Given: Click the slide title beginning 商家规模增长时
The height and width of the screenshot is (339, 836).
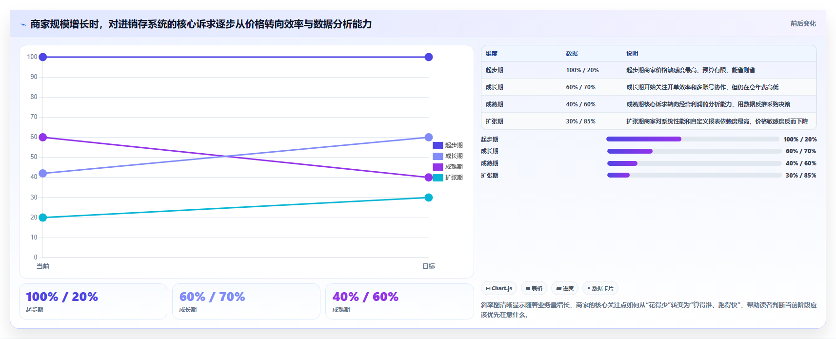Looking at the screenshot, I should (x=201, y=24).
